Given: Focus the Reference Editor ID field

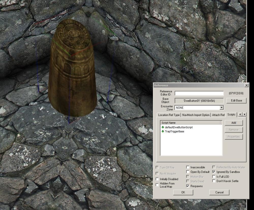Looking at the screenshot, I should coord(199,93).
